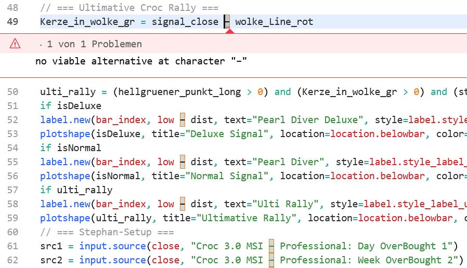Click the "no viable alternative" error message

141,61
